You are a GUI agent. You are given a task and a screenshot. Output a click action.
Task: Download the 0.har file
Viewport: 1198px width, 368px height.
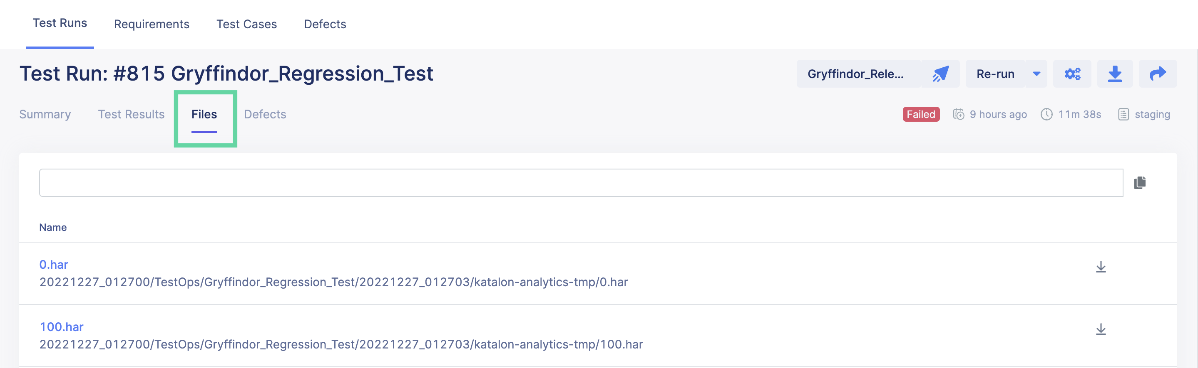[1102, 267]
